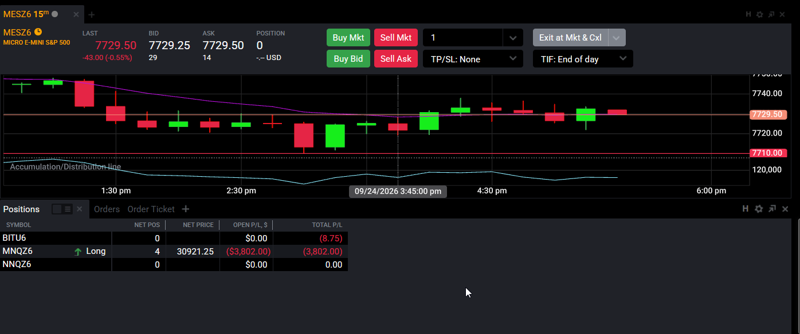This screenshot has width=800, height=334.
Task: Click the 120,000 indicator axis value
Action: tap(766, 170)
